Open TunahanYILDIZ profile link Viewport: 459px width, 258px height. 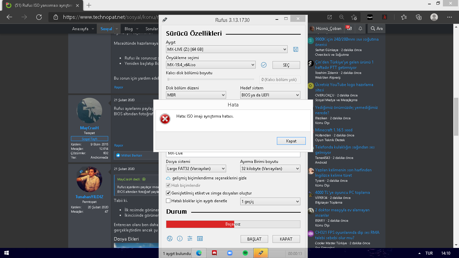(89, 197)
